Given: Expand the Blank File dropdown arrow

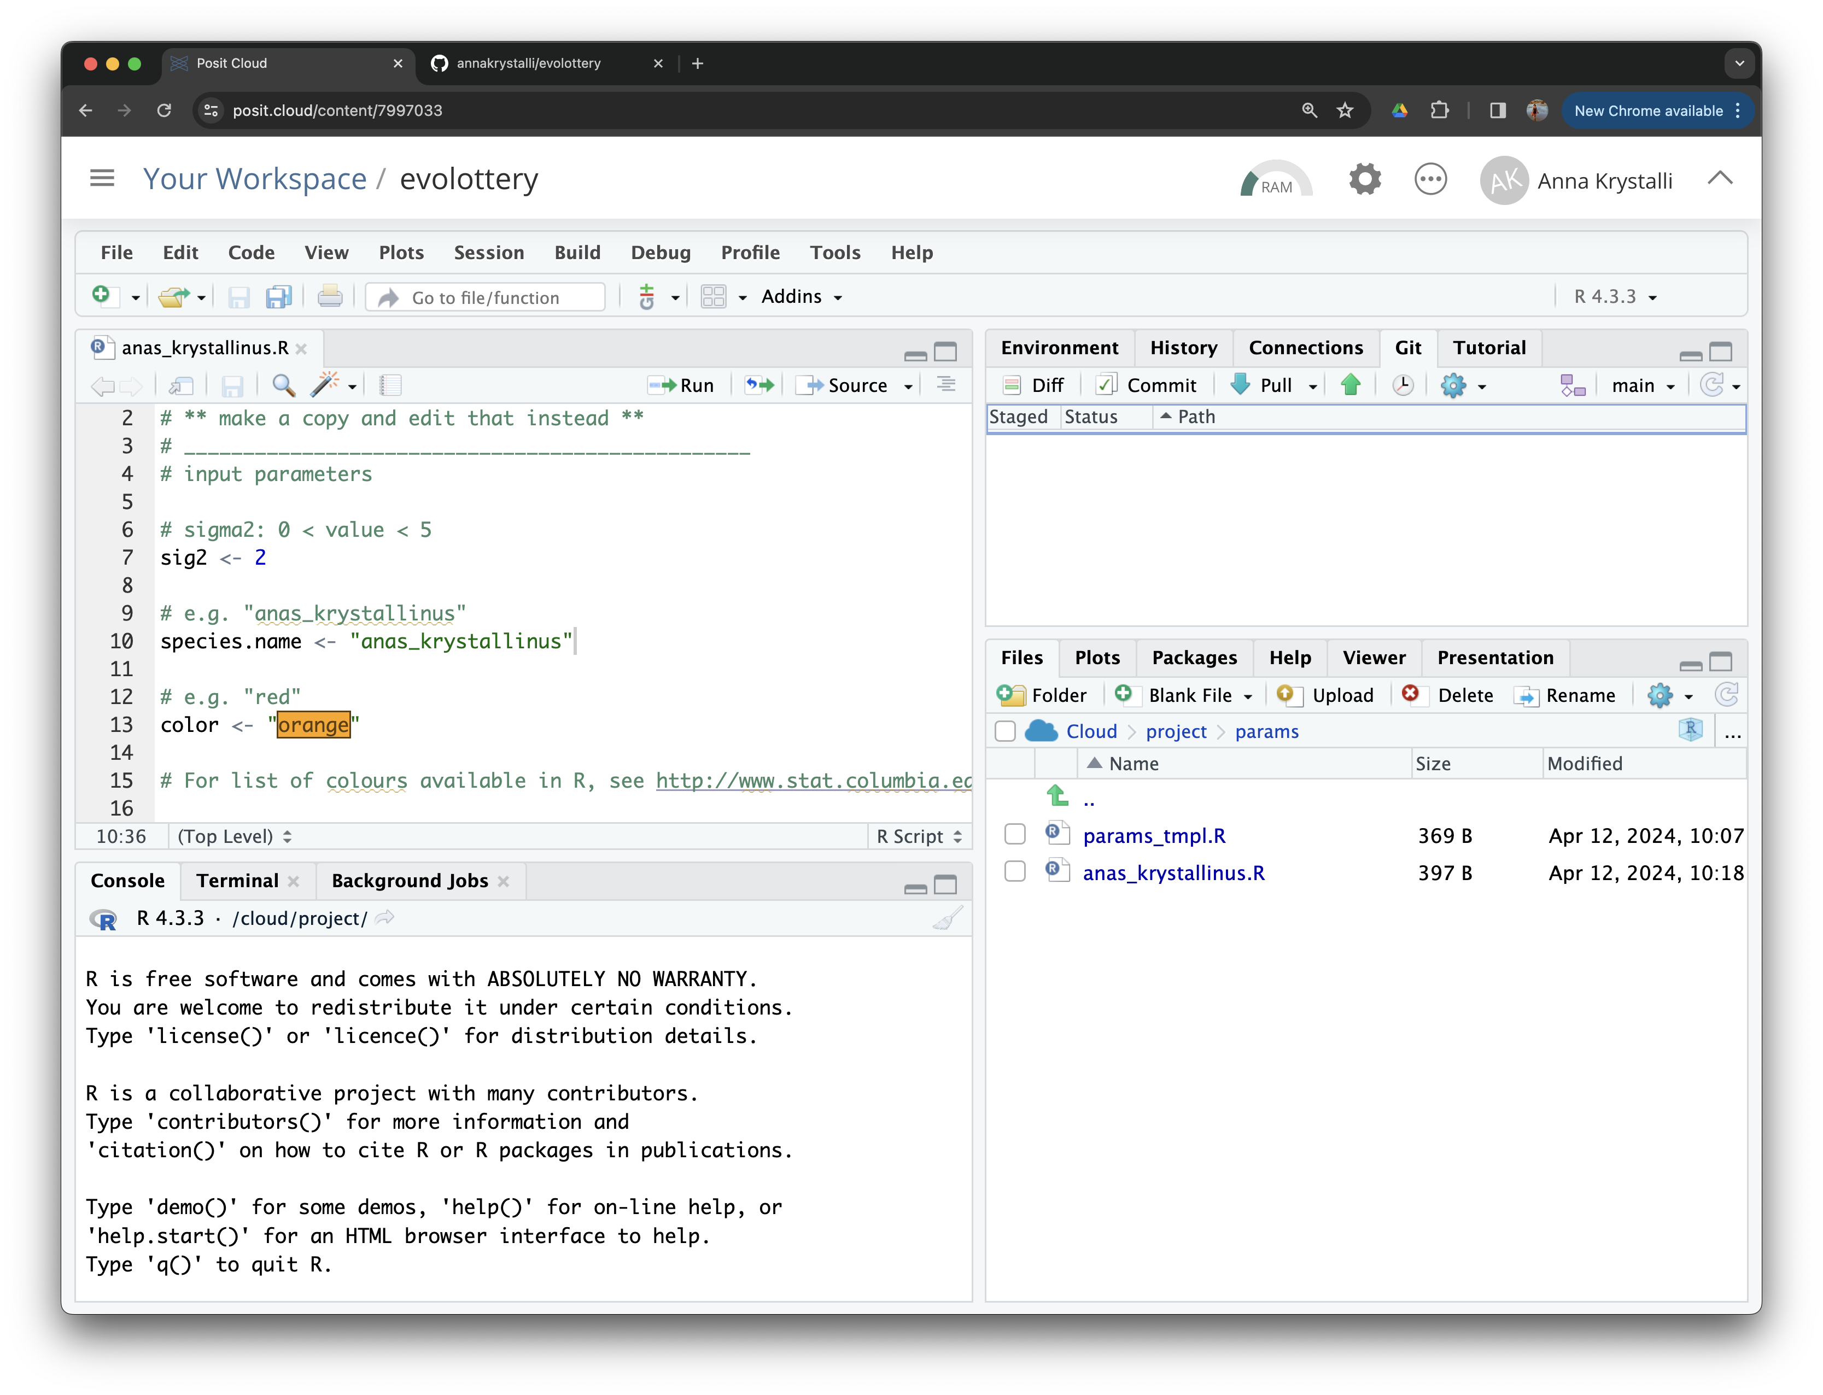Looking at the screenshot, I should tap(1247, 696).
